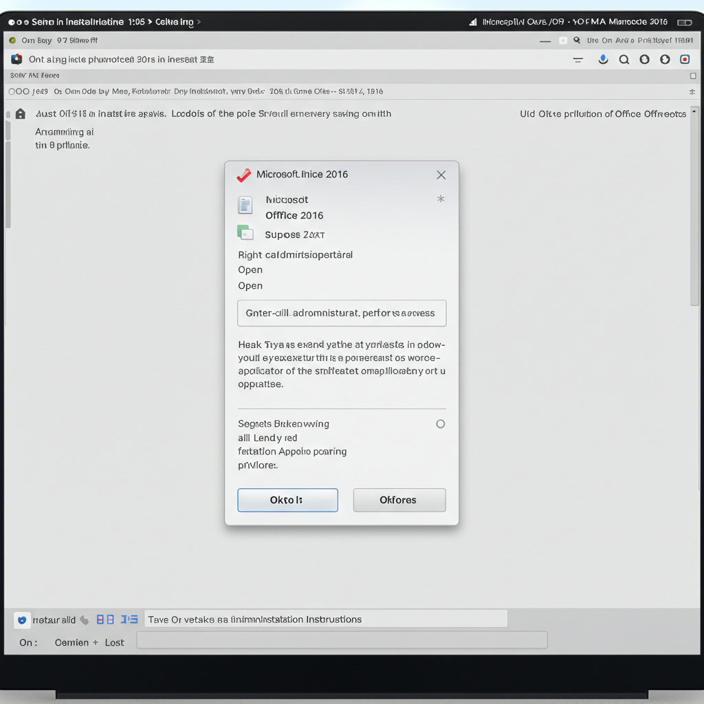The height and width of the screenshot is (704, 704).
Task: Click the blue face icon in bottom bar
Action: pos(22,620)
